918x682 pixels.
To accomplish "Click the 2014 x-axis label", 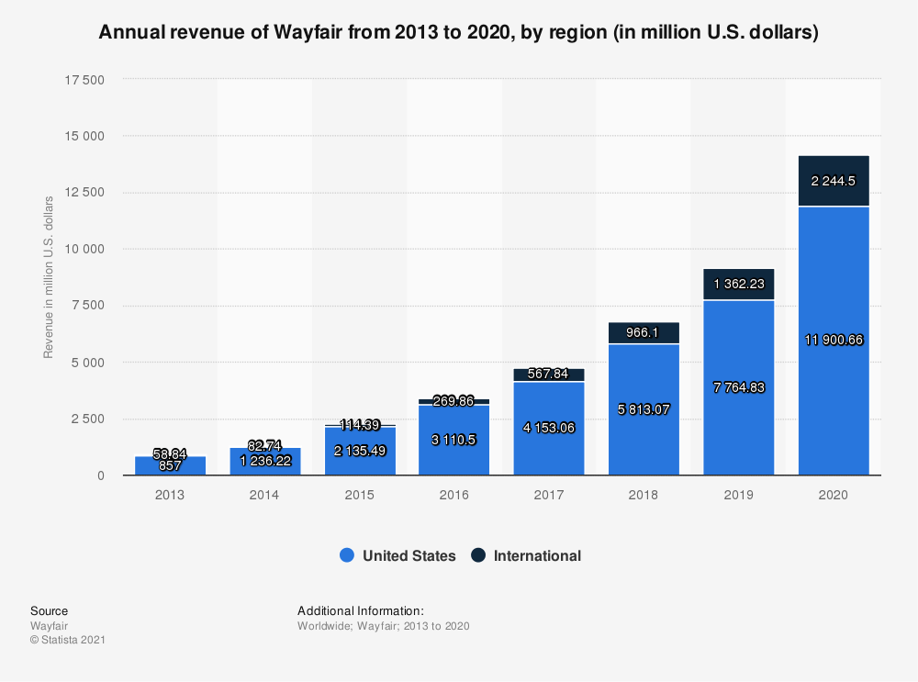I will pos(264,496).
